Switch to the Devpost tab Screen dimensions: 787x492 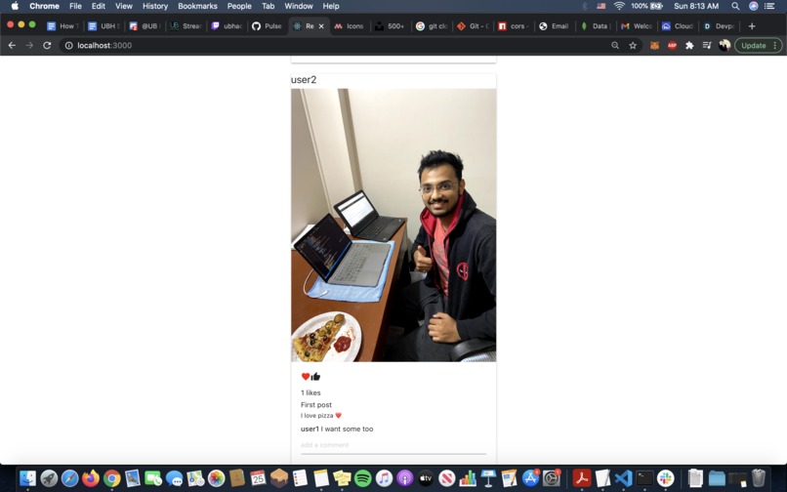pos(719,26)
